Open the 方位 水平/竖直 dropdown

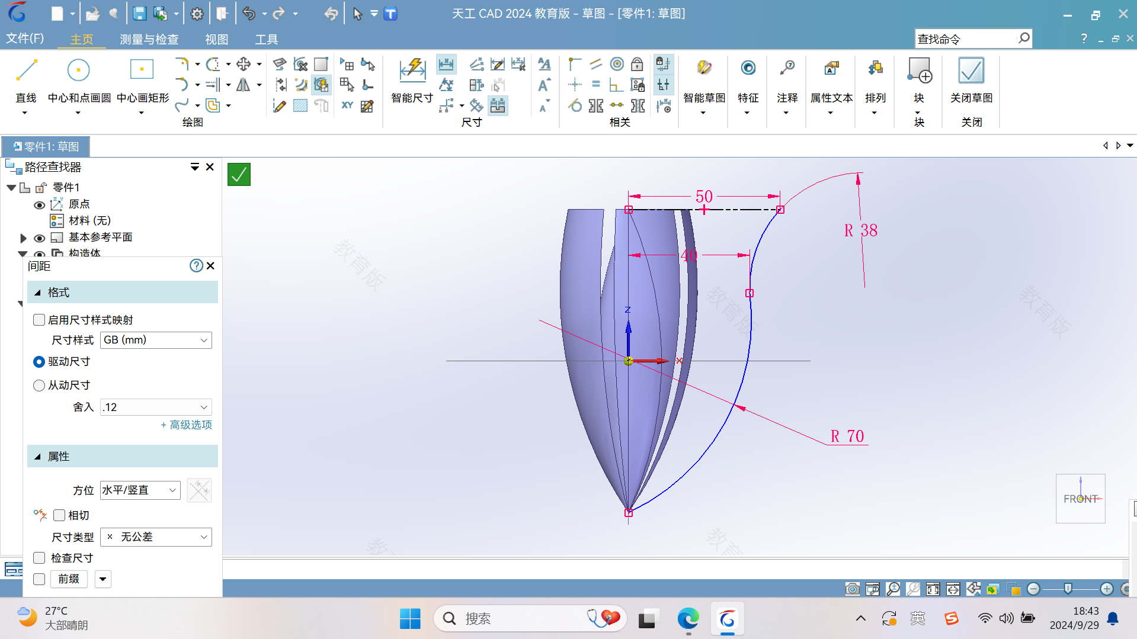(140, 490)
